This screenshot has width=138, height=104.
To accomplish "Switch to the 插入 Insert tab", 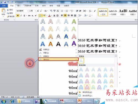I will click(x=19, y=6).
